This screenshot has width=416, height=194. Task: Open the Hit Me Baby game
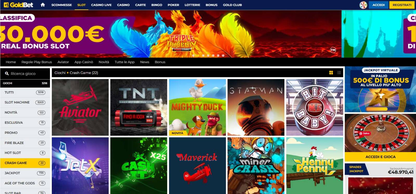click(x=315, y=107)
